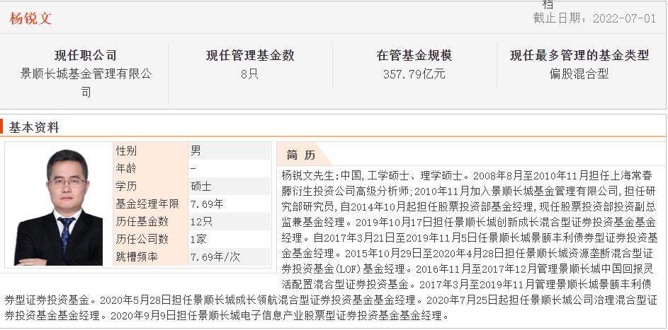The width and height of the screenshot is (668, 330).
Task: Click the company name 景顺长城基金管理有限公司
Action: tap(86, 83)
